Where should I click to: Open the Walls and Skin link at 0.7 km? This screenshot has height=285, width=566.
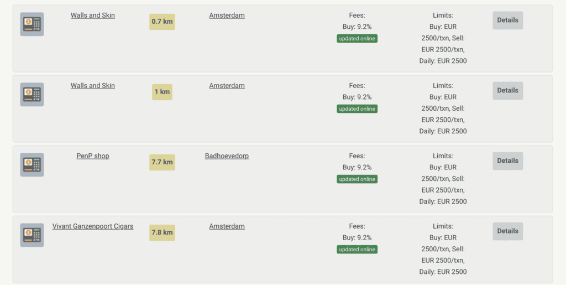93,15
